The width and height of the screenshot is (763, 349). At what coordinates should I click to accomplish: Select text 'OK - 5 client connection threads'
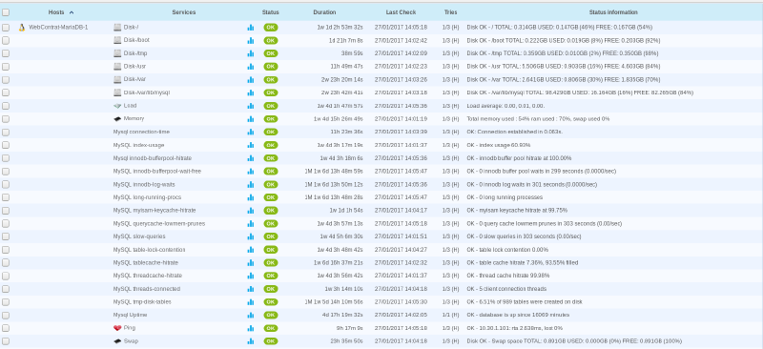tap(506, 289)
